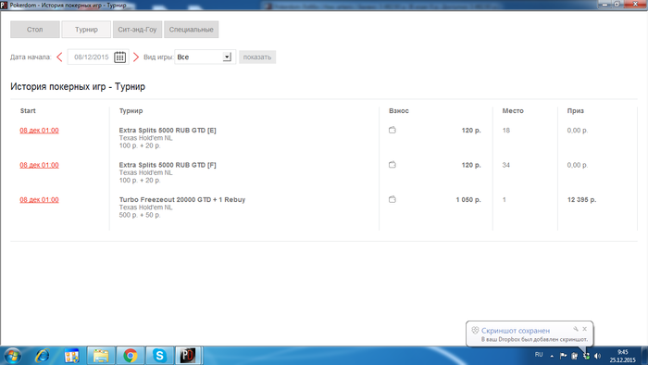The height and width of the screenshot is (365, 648).
Task: Click taskbar clock showing 9:45
Action: [x=622, y=356]
